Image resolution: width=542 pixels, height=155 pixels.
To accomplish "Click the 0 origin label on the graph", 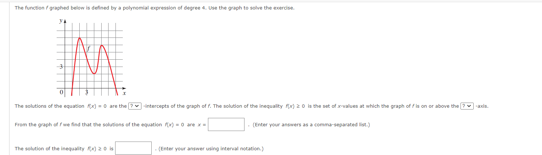I will click(61, 92).
